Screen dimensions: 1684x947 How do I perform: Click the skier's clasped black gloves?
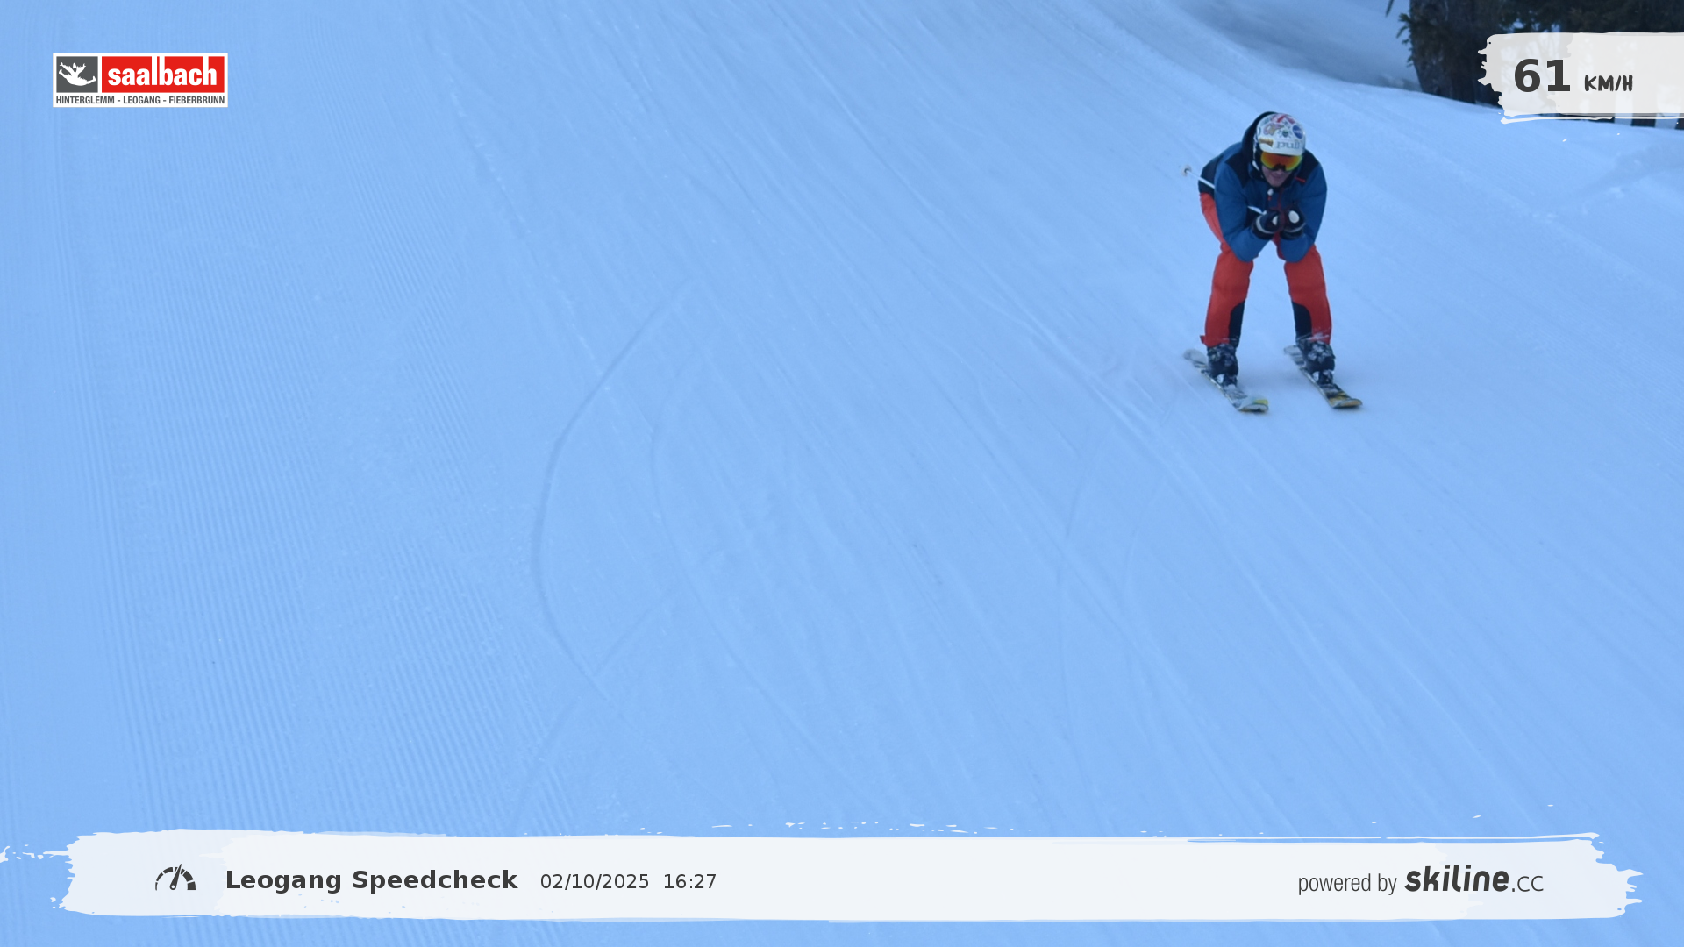click(x=1279, y=222)
